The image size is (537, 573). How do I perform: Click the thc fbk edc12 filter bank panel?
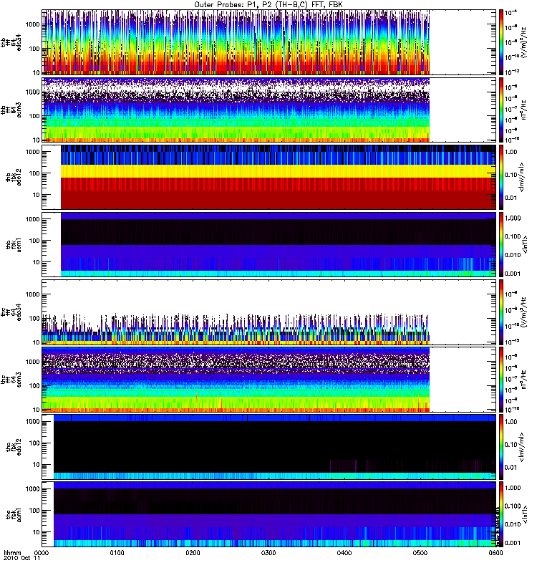268,447
